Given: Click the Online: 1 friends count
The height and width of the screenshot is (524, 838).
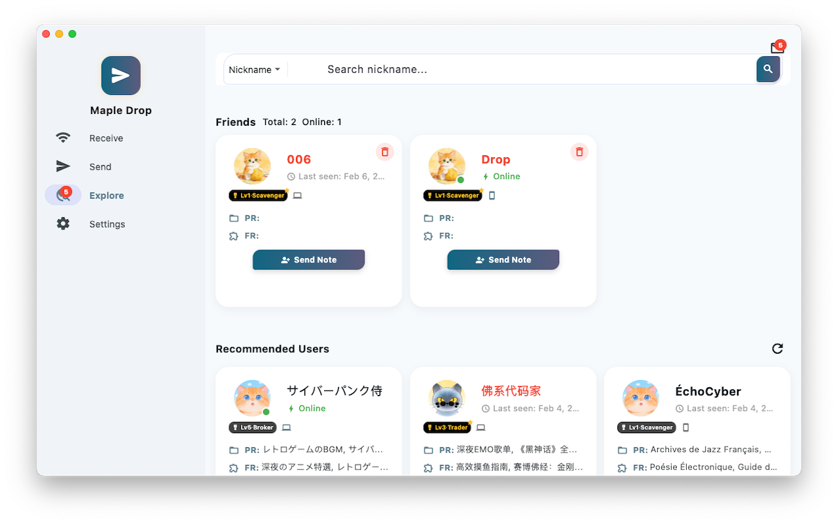Looking at the screenshot, I should (321, 122).
